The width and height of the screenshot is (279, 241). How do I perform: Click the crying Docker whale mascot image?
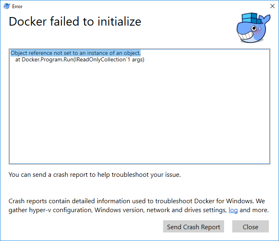[253, 28]
